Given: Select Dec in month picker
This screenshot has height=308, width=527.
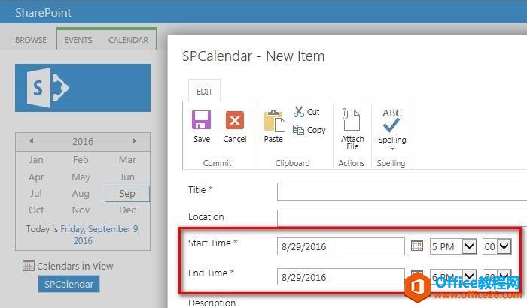Looking at the screenshot, I should (x=127, y=210).
